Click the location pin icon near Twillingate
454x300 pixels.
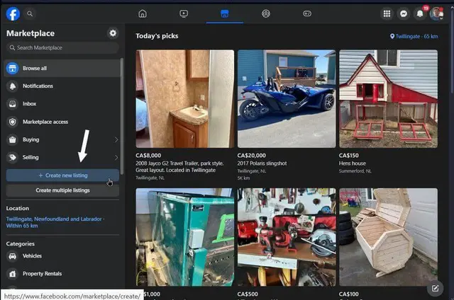(x=392, y=36)
